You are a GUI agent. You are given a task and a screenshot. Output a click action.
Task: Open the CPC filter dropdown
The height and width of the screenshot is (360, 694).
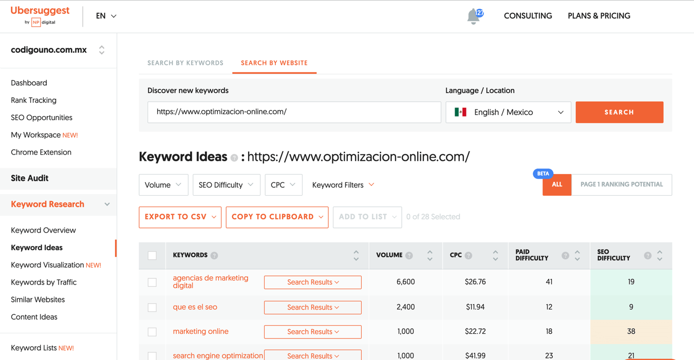point(284,185)
